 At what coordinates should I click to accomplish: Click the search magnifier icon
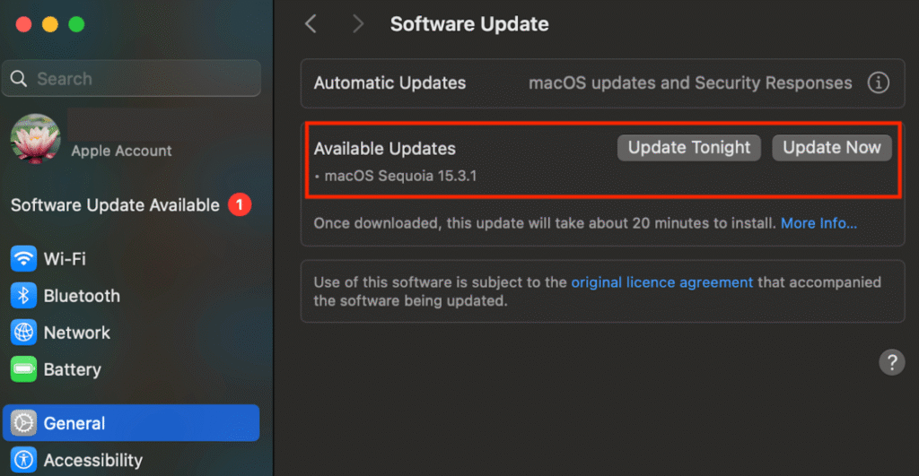pos(19,79)
